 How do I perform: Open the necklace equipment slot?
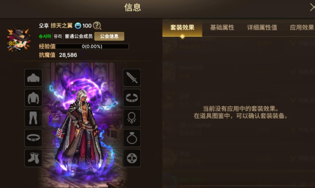132,118
